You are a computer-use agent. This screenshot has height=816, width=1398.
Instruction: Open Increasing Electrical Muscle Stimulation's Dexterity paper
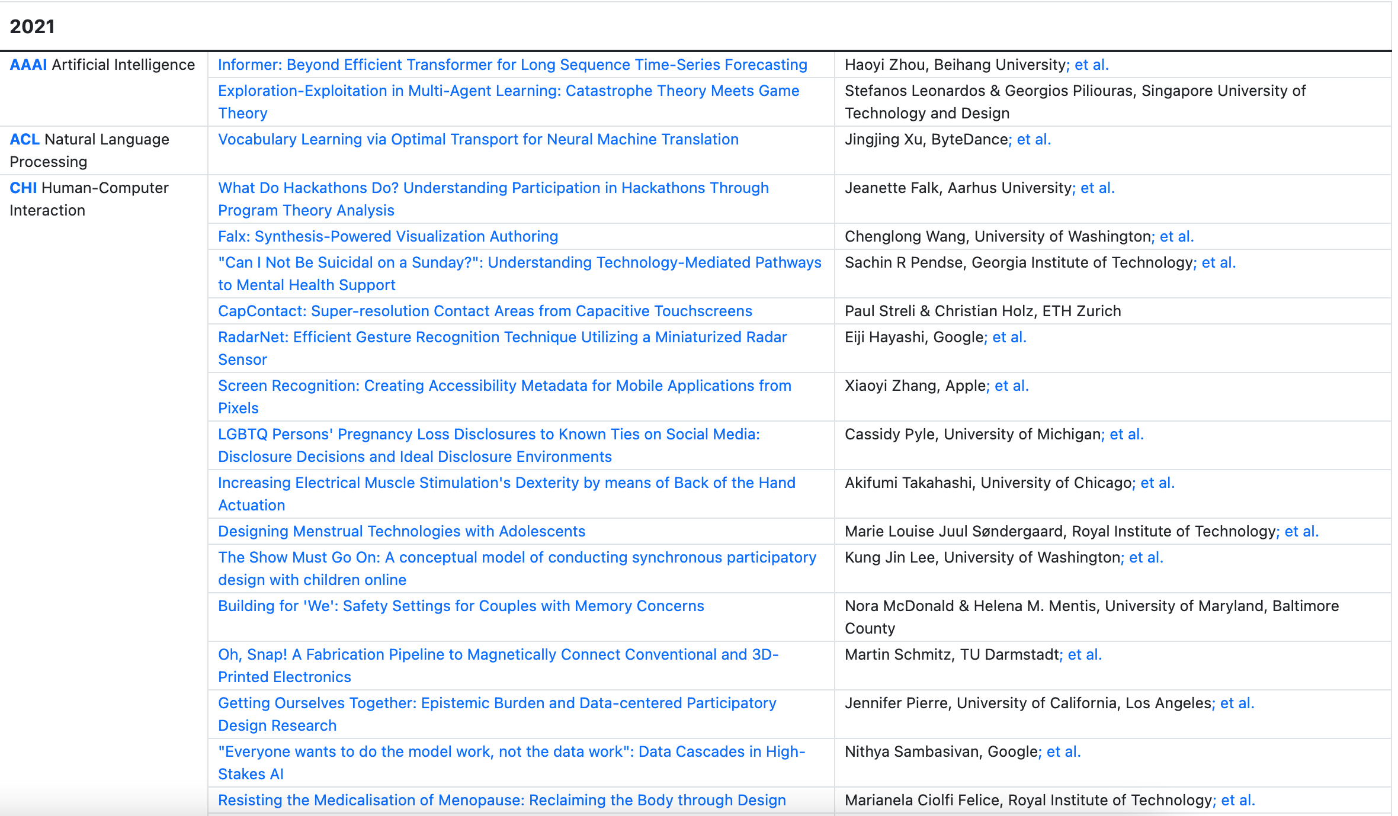(506, 494)
